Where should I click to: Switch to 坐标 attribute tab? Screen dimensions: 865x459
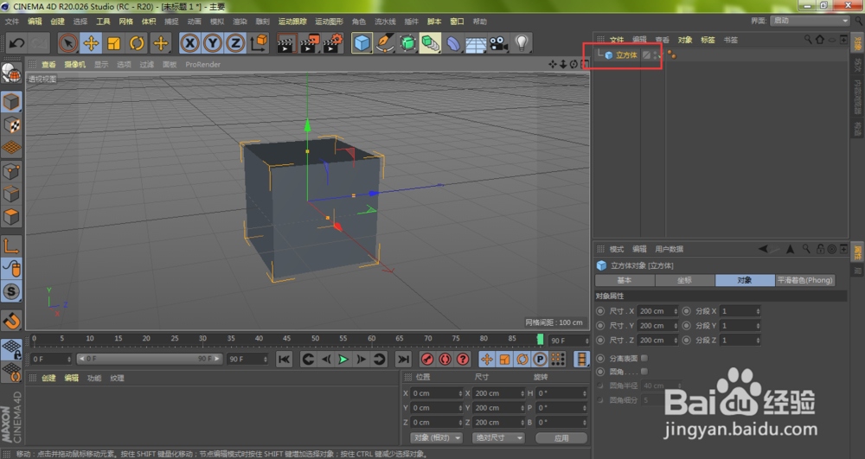coord(684,280)
